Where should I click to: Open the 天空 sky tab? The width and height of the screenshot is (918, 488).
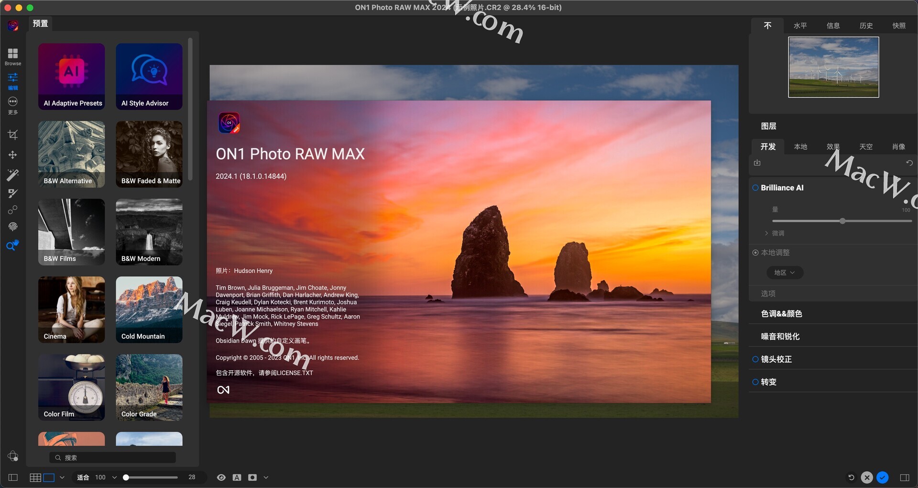[x=866, y=146]
